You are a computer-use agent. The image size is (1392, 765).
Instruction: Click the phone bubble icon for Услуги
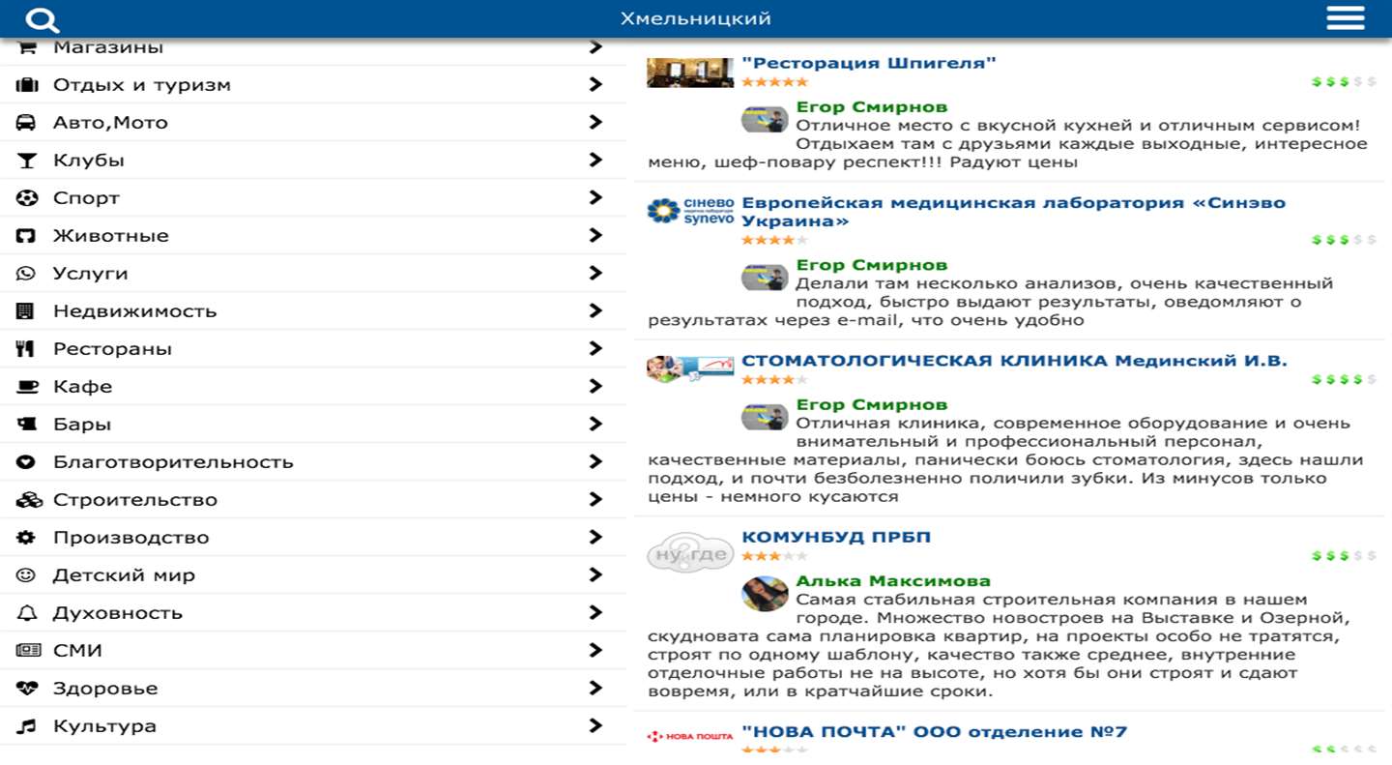pos(27,274)
